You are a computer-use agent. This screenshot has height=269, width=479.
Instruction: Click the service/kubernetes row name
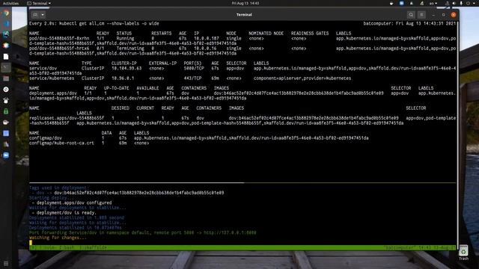click(x=52, y=78)
